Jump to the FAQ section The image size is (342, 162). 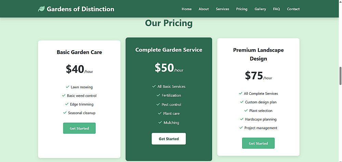tap(276, 9)
